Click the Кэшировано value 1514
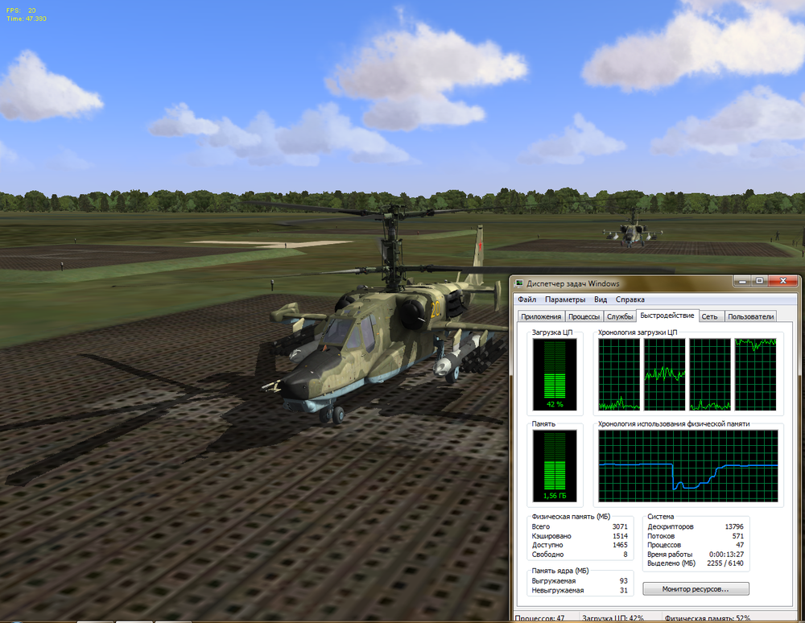 point(620,536)
